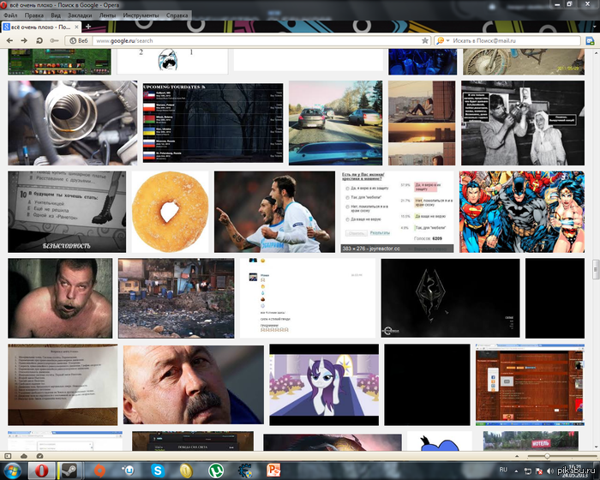Focus the google.ru address bar
This screenshot has width=600, height=480.
[x=256, y=40]
